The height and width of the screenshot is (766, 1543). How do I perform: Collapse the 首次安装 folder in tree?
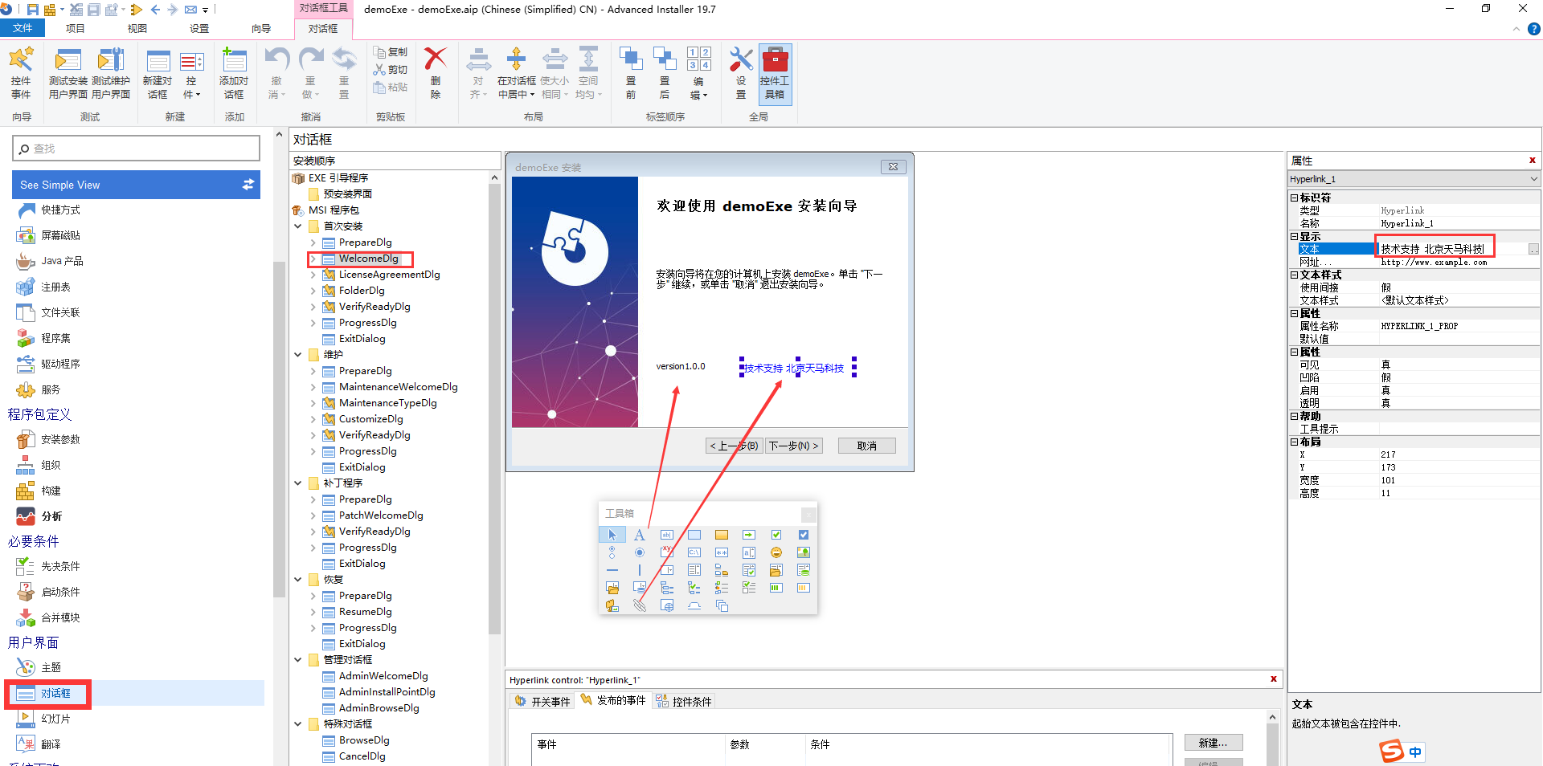coord(297,226)
